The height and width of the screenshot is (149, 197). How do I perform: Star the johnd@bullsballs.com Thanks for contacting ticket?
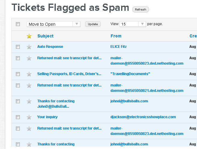click(x=29, y=101)
